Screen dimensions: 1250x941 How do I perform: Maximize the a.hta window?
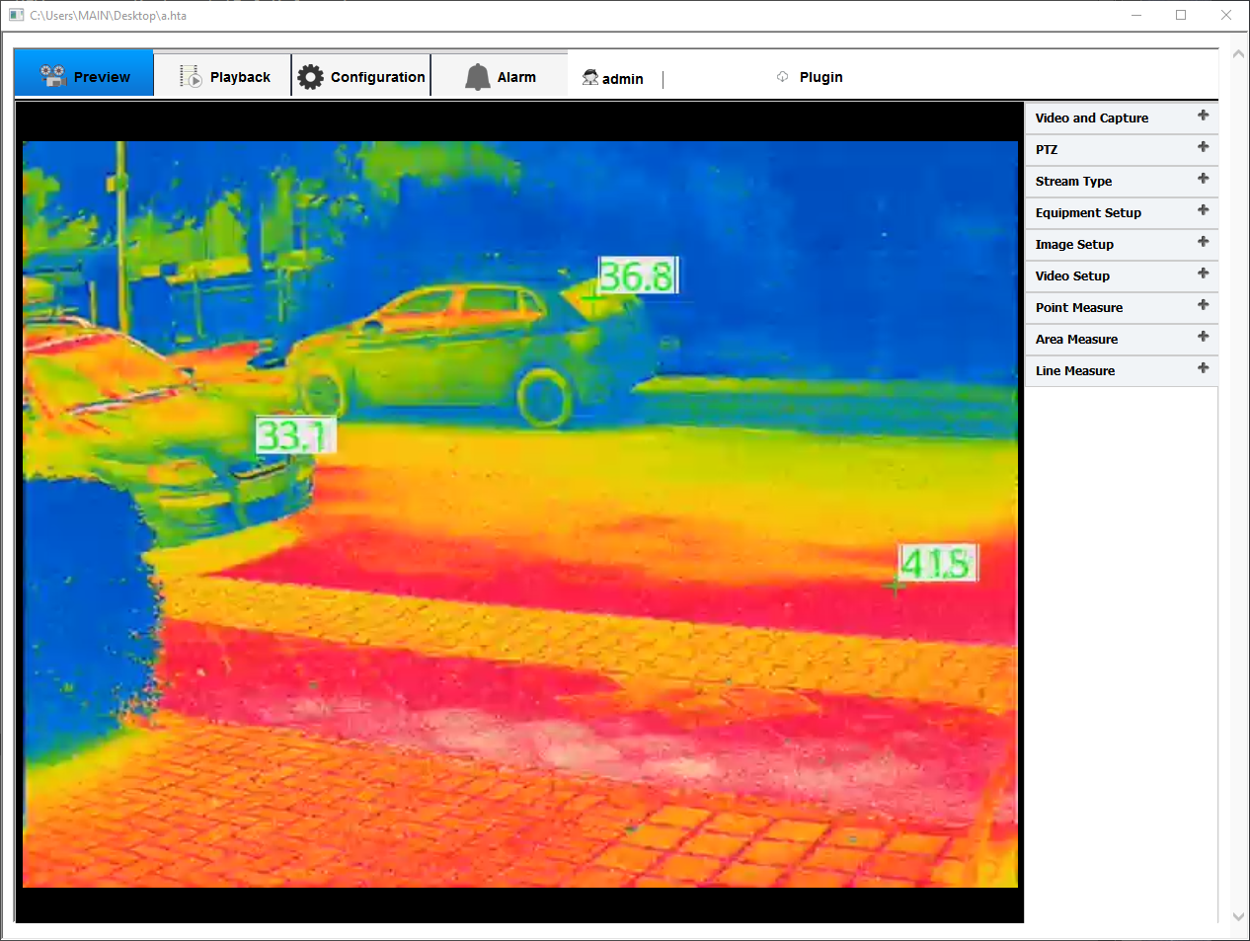(x=1181, y=15)
